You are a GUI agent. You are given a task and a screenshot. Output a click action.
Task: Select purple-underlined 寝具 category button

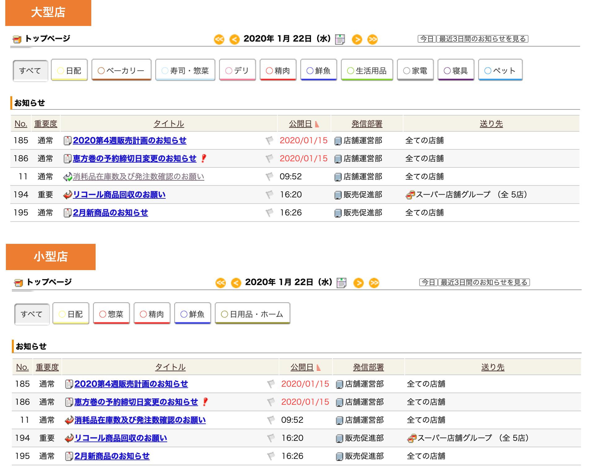pos(456,70)
